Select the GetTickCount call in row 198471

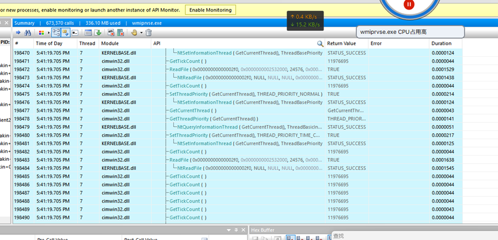(x=188, y=61)
